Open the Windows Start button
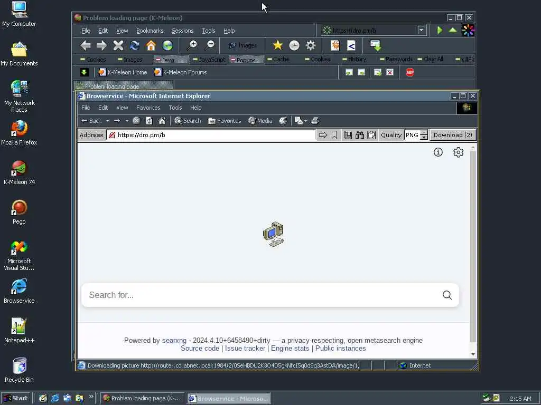The width and height of the screenshot is (541, 405). coord(15,398)
